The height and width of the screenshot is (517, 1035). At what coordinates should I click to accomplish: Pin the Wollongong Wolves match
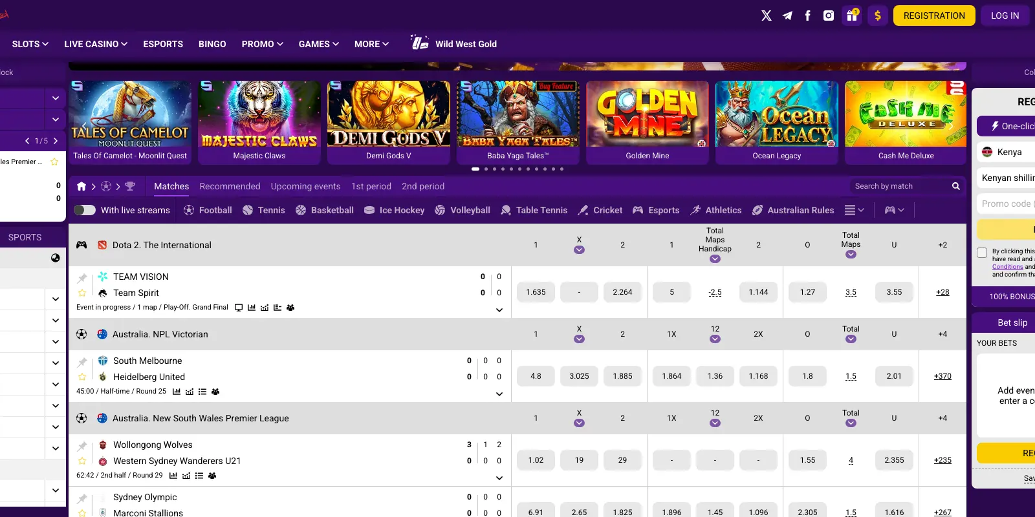click(x=82, y=446)
